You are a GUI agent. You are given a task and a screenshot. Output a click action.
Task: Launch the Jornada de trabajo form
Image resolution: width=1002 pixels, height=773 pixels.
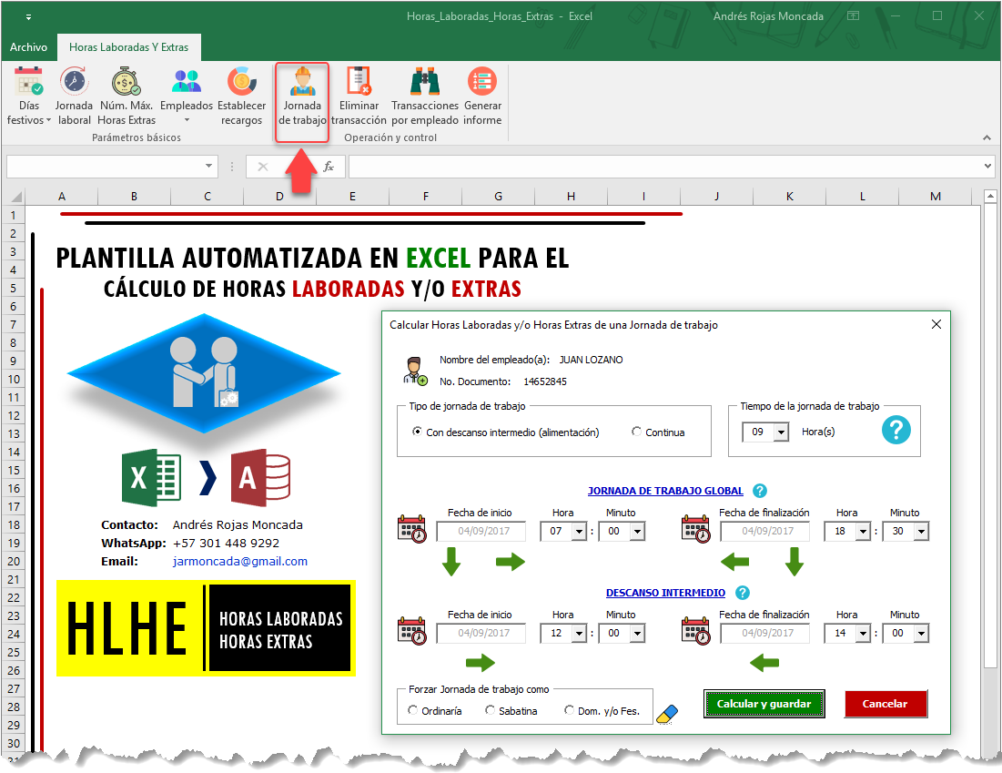[302, 96]
